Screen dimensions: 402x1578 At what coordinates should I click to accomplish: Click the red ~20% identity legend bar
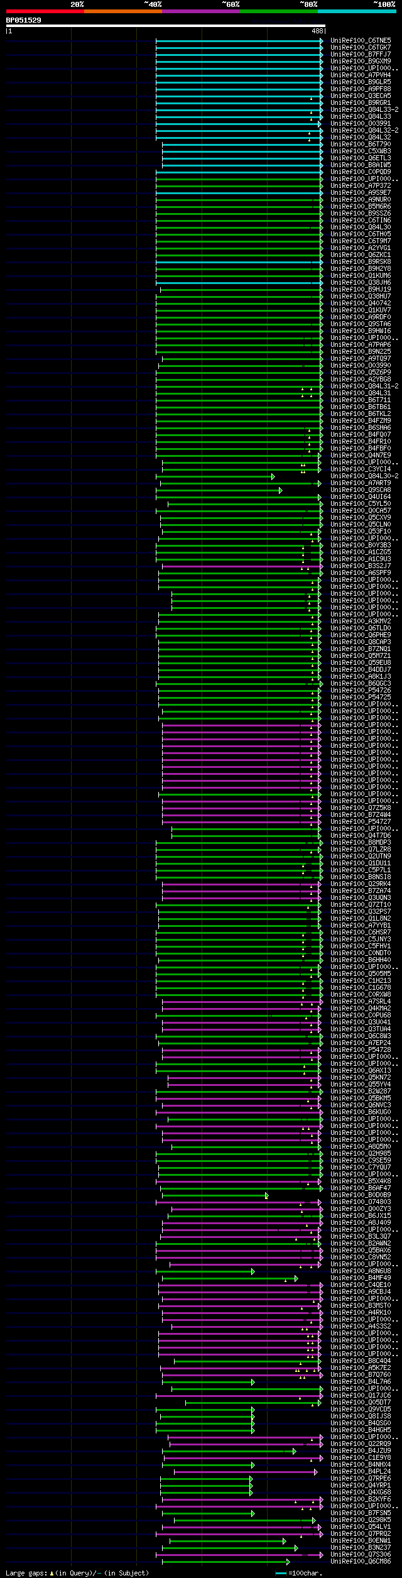(45, 11)
